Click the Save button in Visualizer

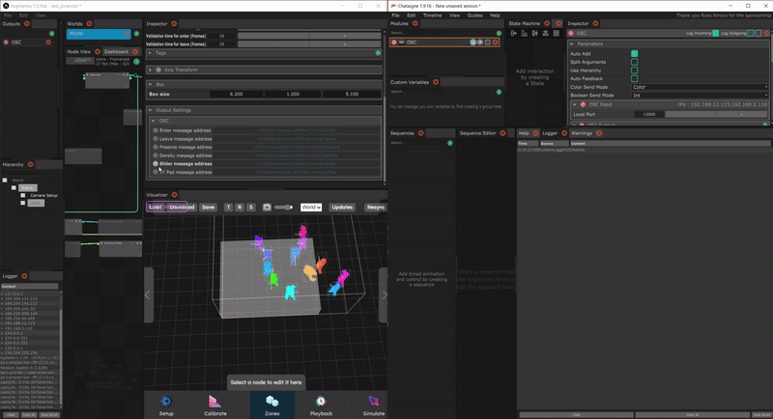(208, 208)
